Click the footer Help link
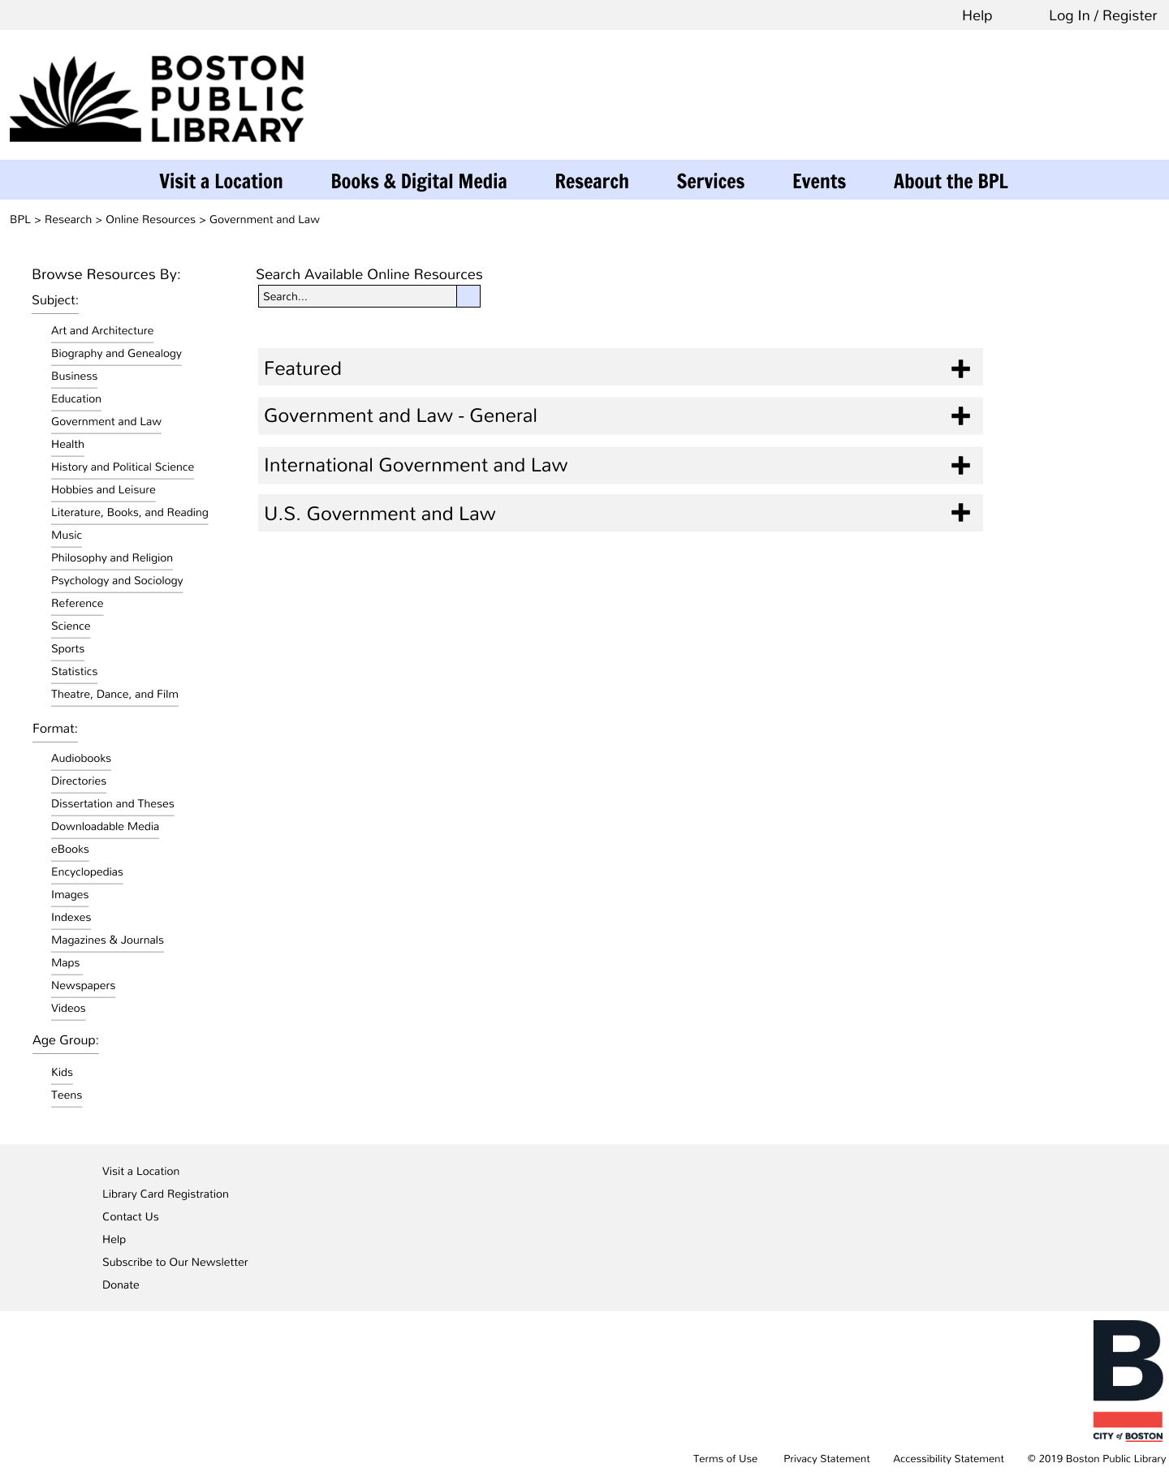1169x1476 pixels. [114, 1239]
